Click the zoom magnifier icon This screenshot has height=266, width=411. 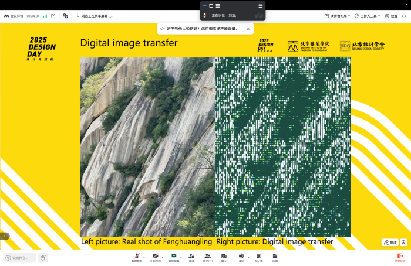404,242
